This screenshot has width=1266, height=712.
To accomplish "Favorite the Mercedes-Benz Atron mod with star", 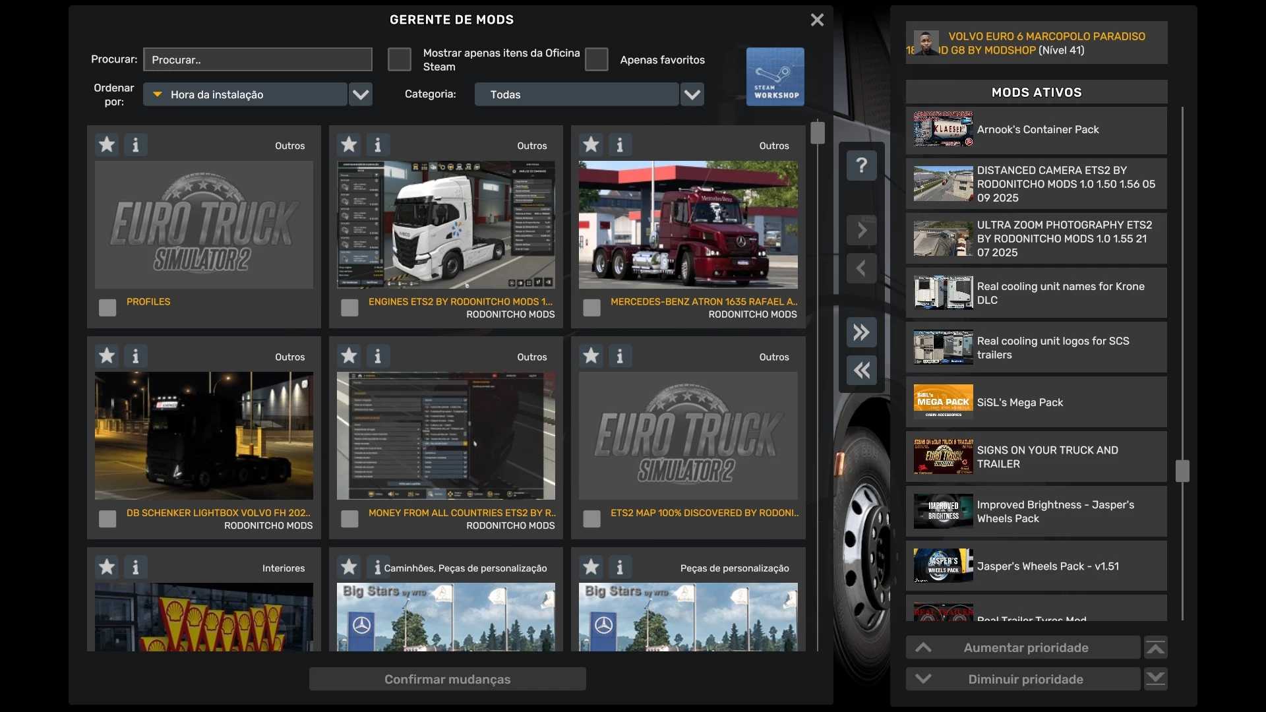I will [x=591, y=144].
